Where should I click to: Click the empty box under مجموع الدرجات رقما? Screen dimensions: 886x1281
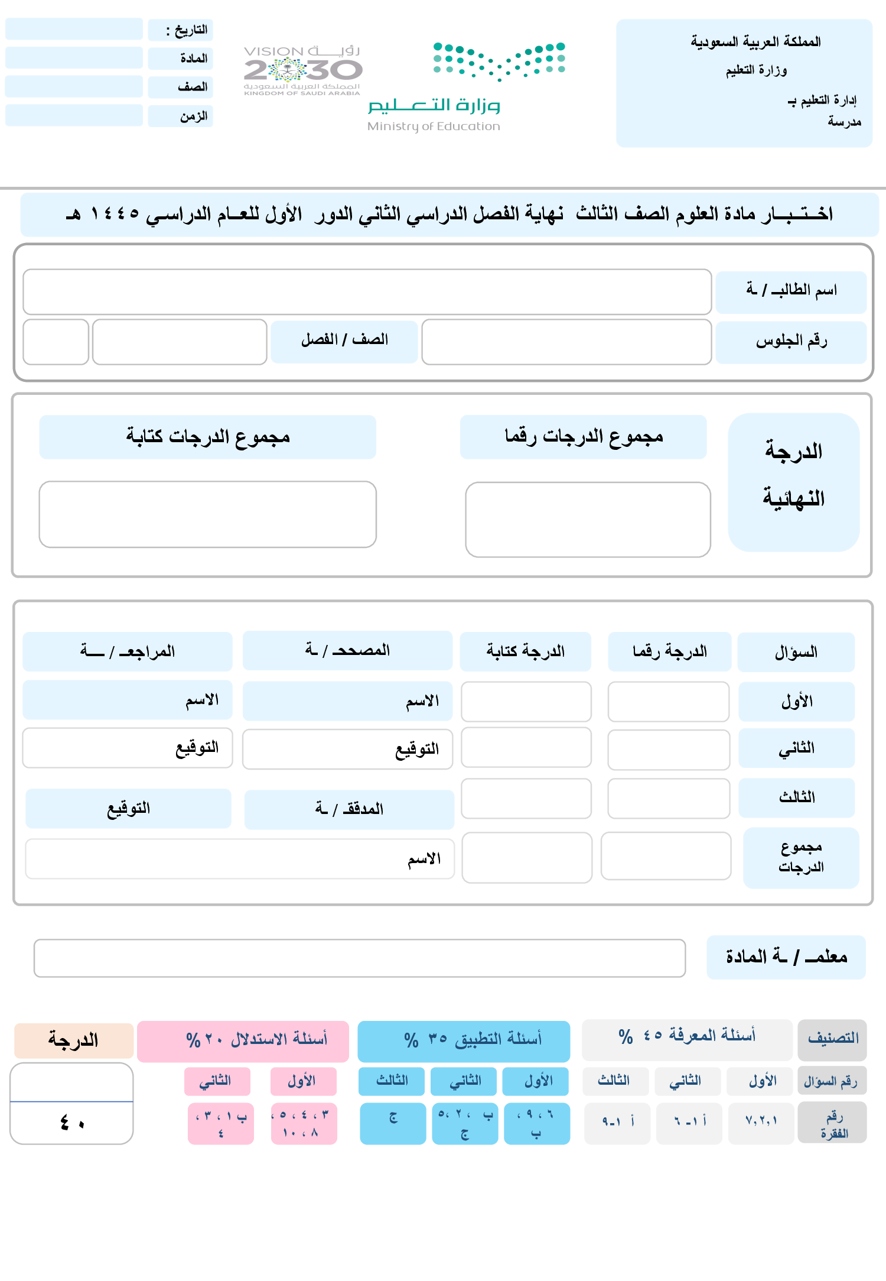click(x=588, y=520)
